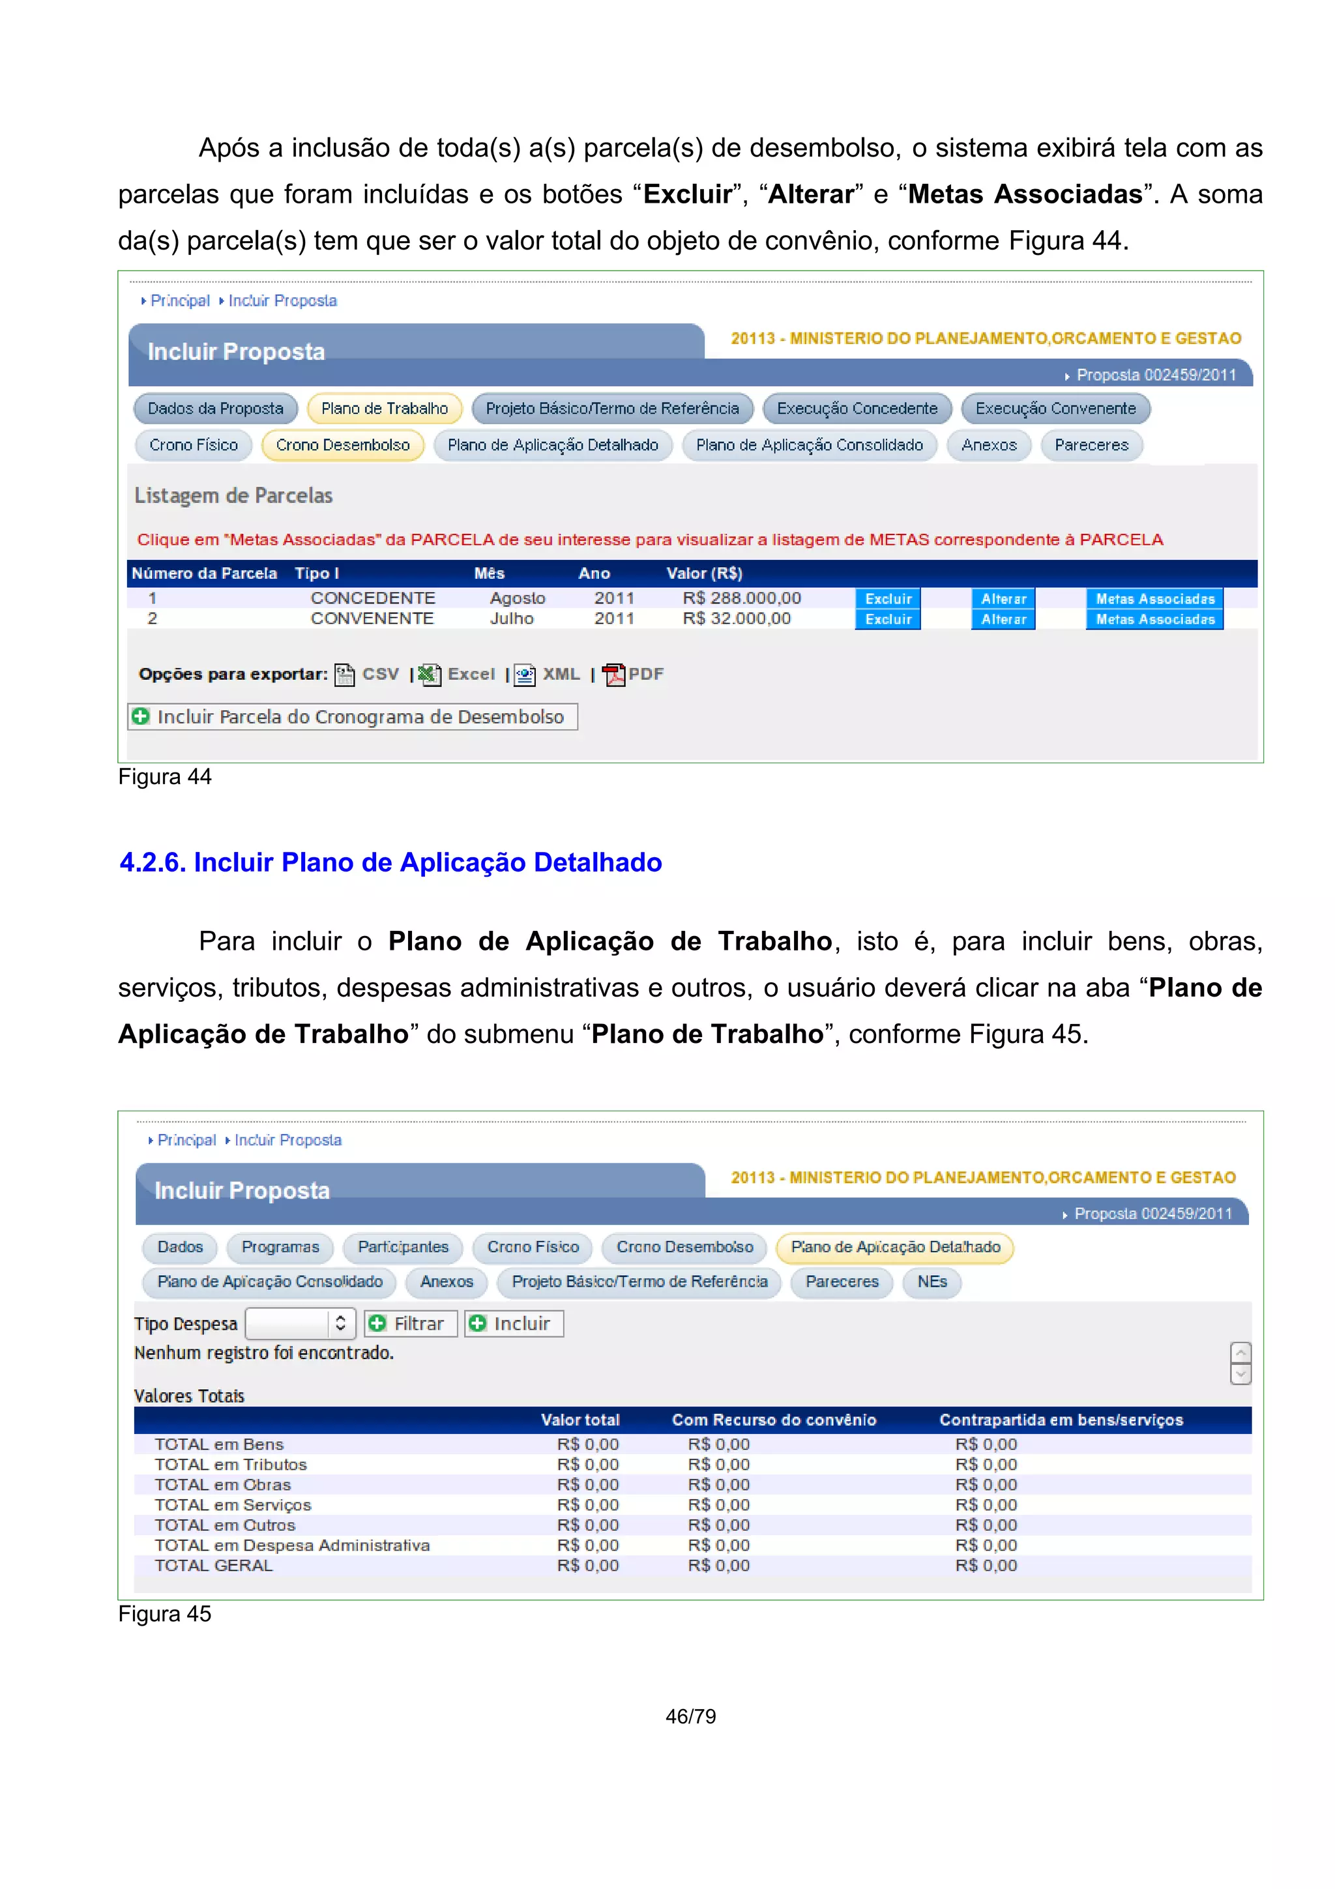Viewport: 1335px width, 1889px height.
Task: Click the PDF export icon
Action: pos(613,675)
